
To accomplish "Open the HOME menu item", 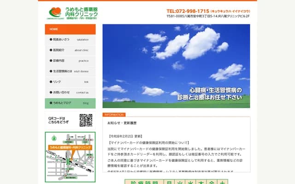I will click(x=70, y=29).
